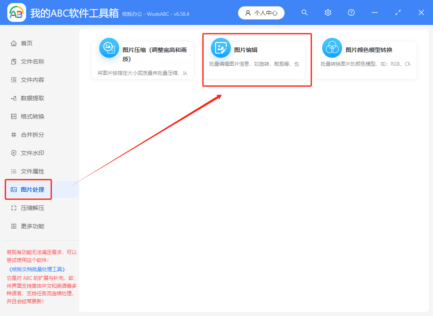
Task: Click the ABC logo in the title bar
Action: [16, 12]
